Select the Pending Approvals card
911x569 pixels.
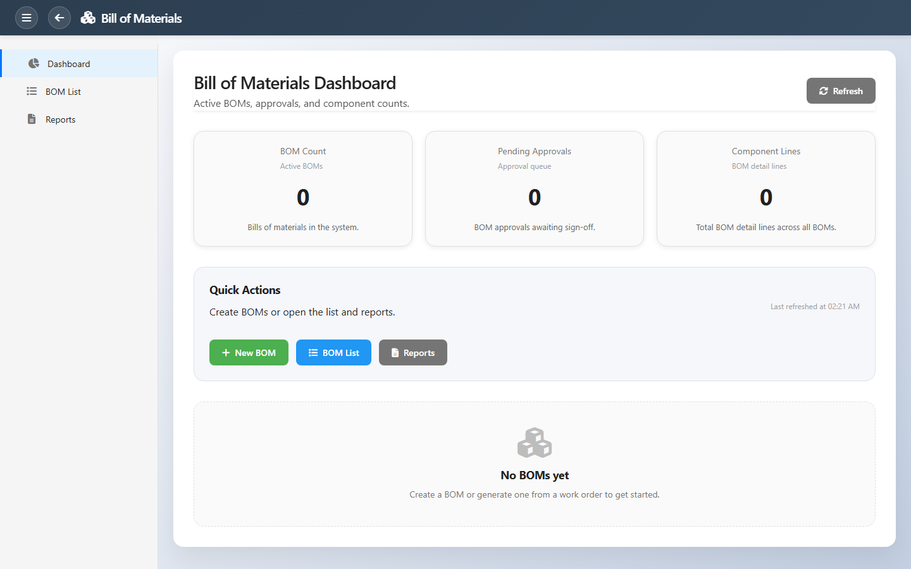click(535, 188)
